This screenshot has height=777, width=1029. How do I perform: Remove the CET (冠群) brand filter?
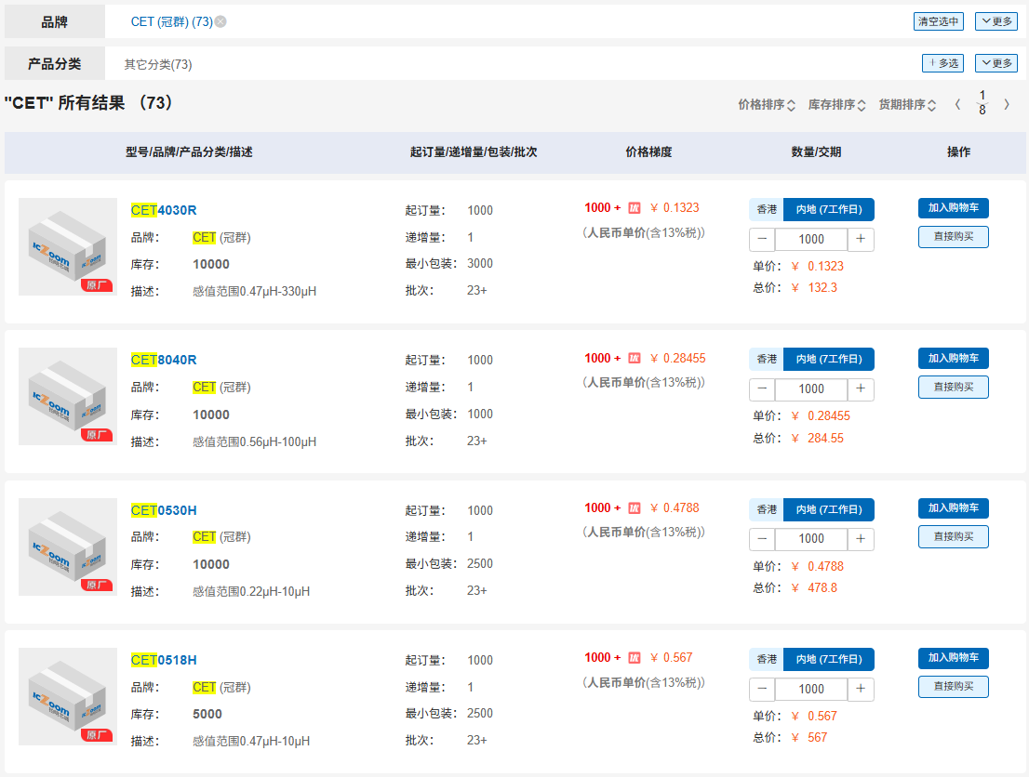pyautogui.click(x=220, y=21)
